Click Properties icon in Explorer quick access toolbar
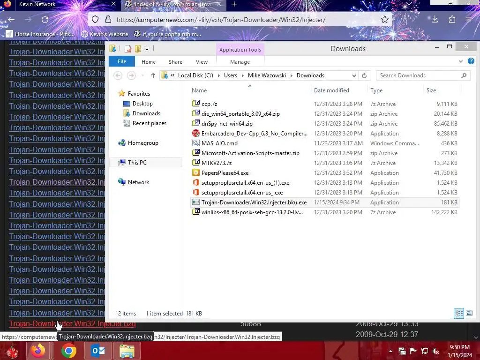 127,49
